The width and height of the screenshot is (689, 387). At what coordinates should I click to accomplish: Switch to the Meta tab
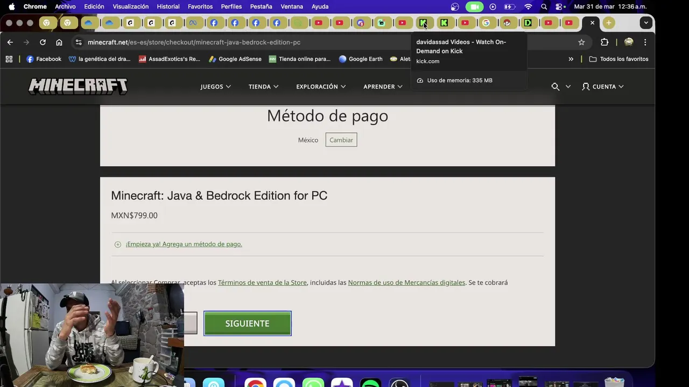click(193, 23)
